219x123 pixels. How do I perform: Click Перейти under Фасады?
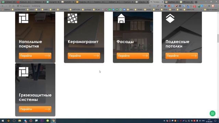pyautogui.click(x=133, y=56)
